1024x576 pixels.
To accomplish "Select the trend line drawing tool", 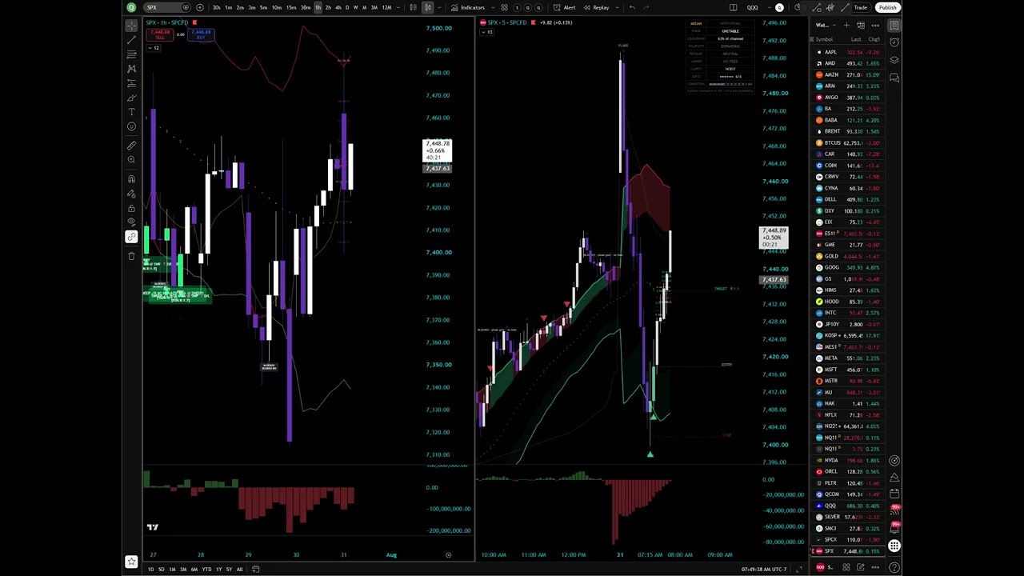I will 131,39.
